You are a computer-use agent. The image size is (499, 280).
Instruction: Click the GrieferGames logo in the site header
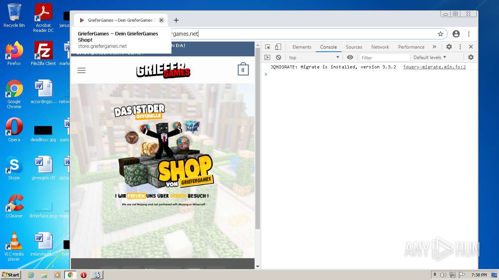coord(163,70)
